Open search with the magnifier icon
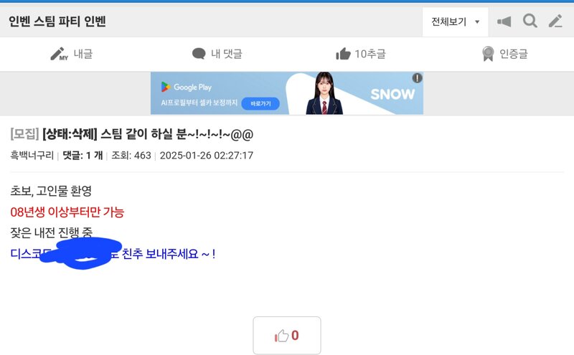Viewport: 574px width, 355px height. (530, 22)
